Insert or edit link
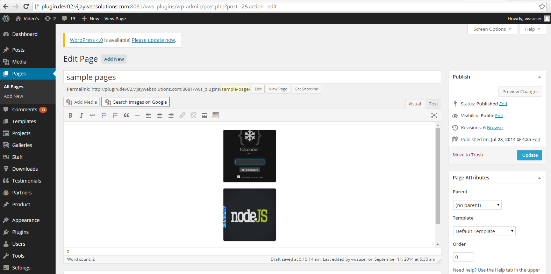The image size is (551, 274). coord(182,115)
